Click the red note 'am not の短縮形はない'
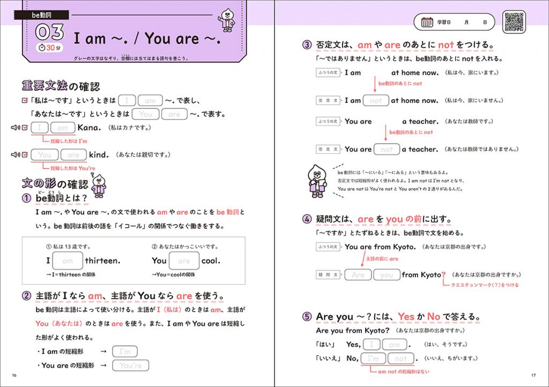The width and height of the screenshot is (549, 387). 404,371
